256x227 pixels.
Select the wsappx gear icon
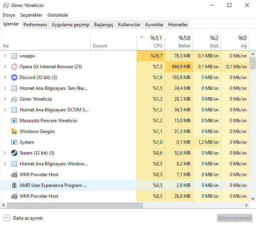click(14, 56)
